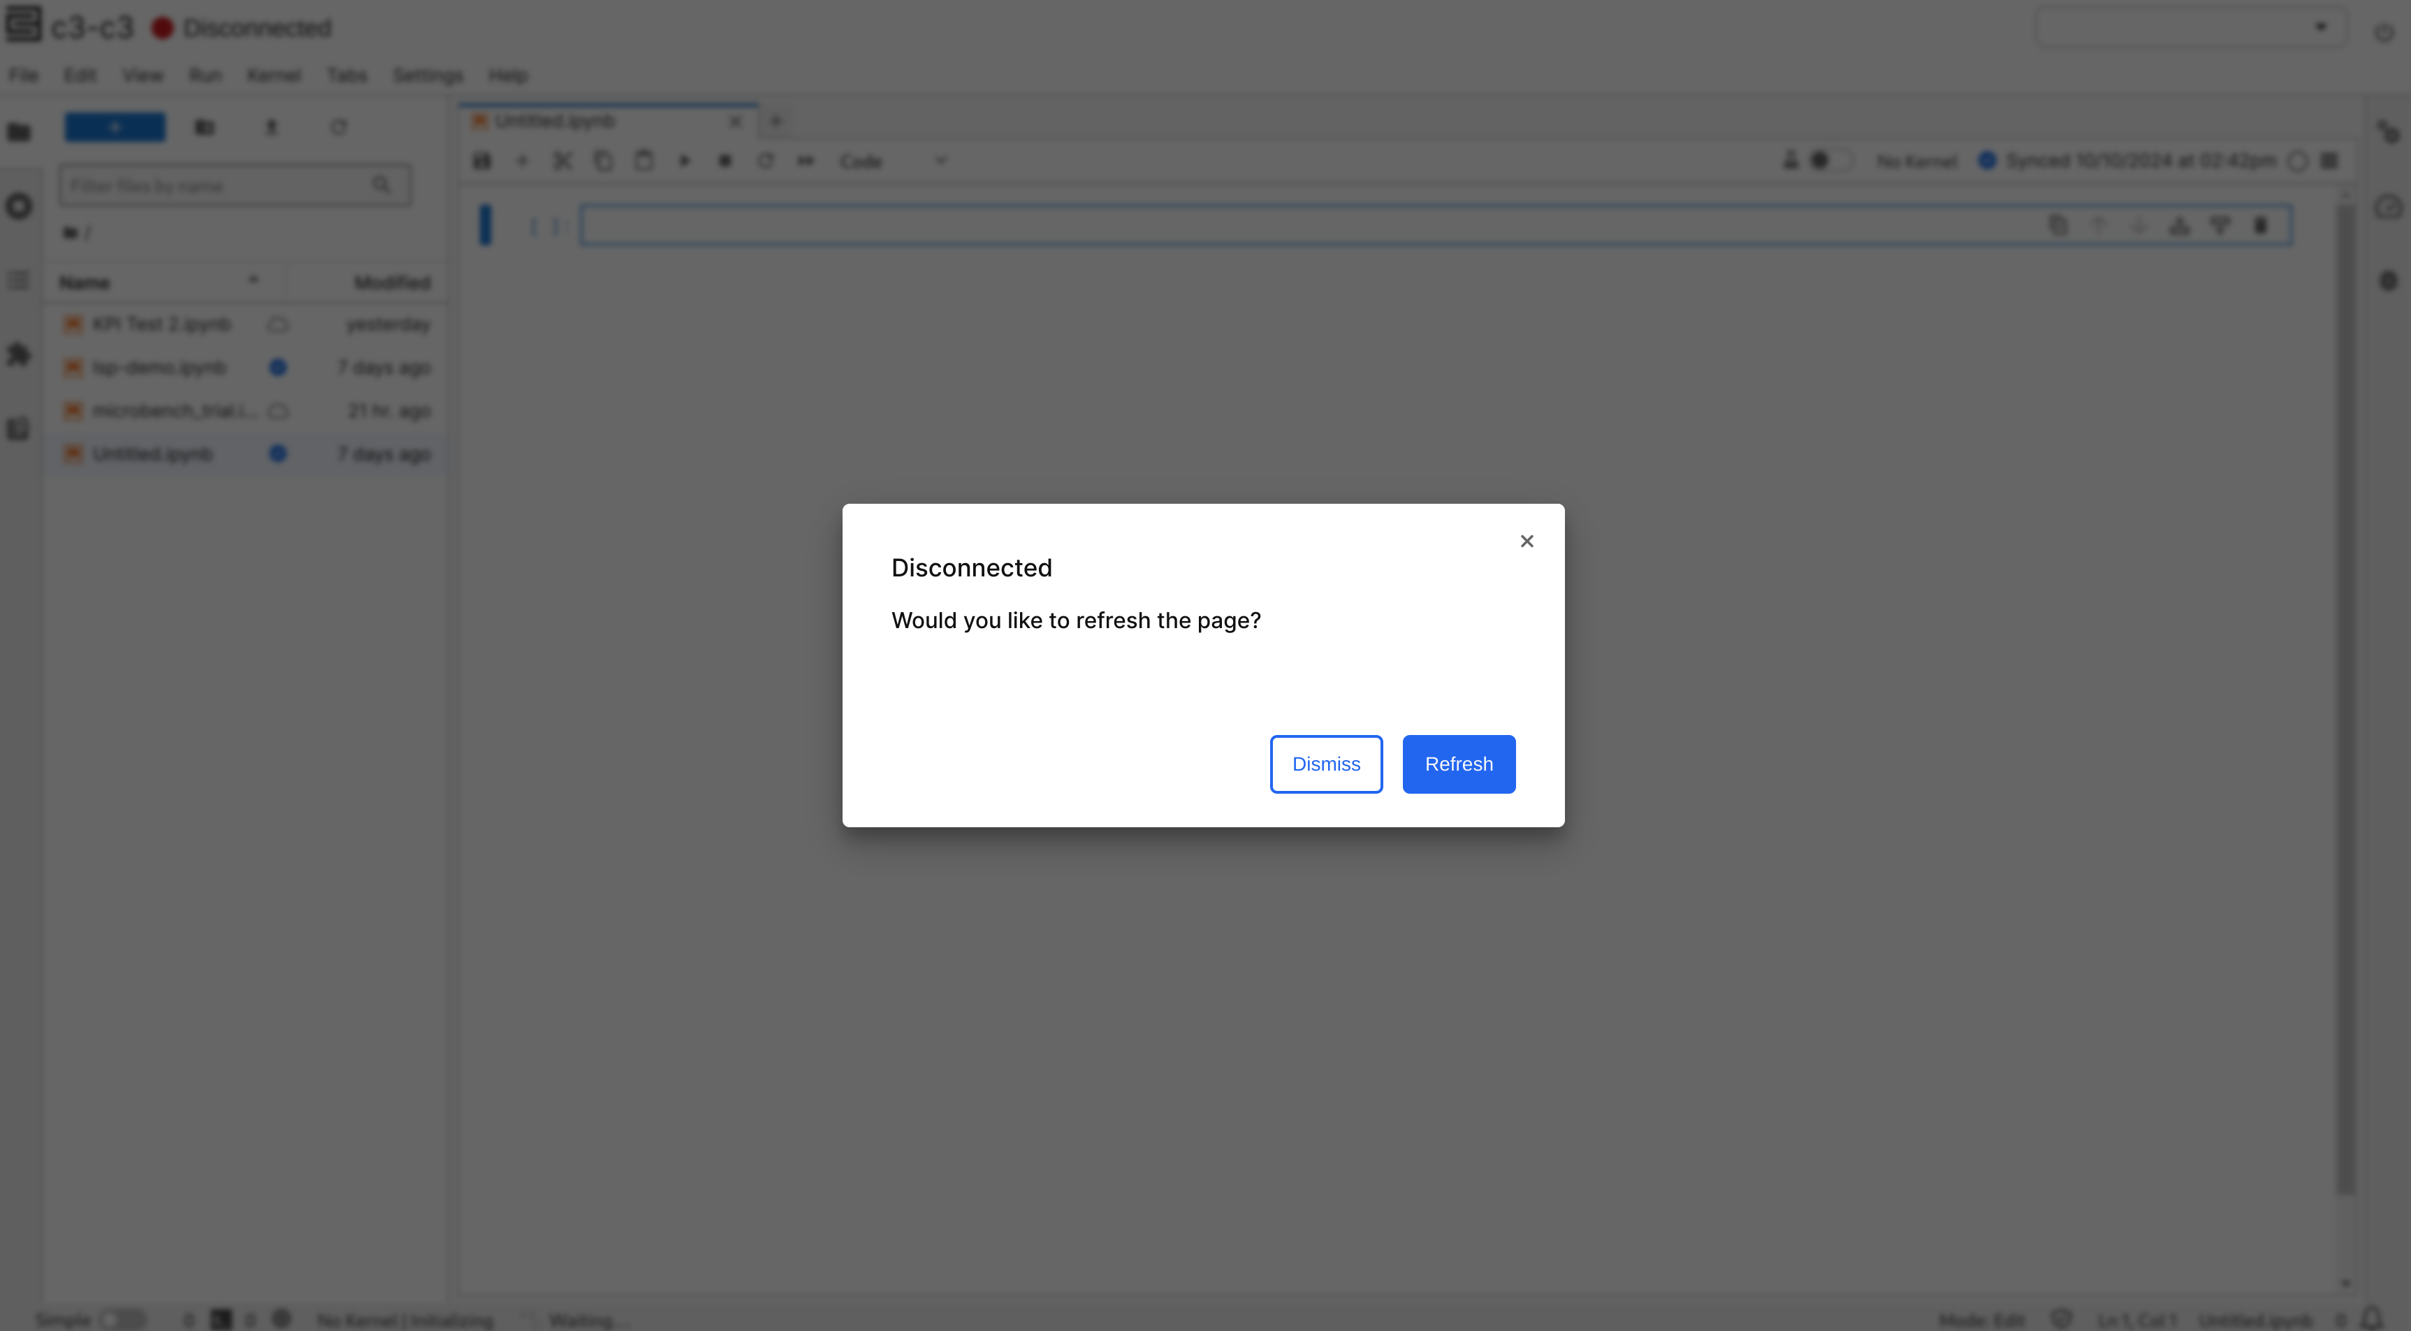Expand the search box dropdown at top right
Viewport: 2411px width, 1331px height.
(2321, 27)
